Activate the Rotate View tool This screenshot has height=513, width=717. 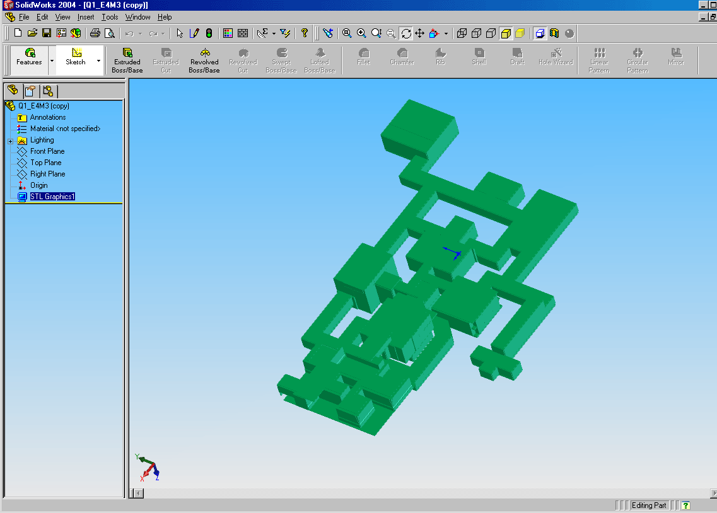[x=405, y=33]
